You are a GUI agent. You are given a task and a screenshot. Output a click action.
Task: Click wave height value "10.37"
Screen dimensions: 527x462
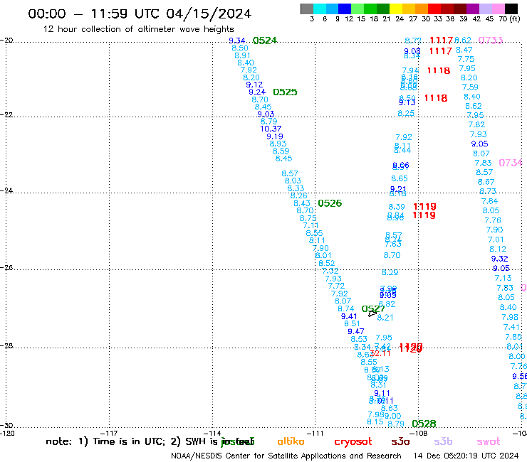point(271,129)
